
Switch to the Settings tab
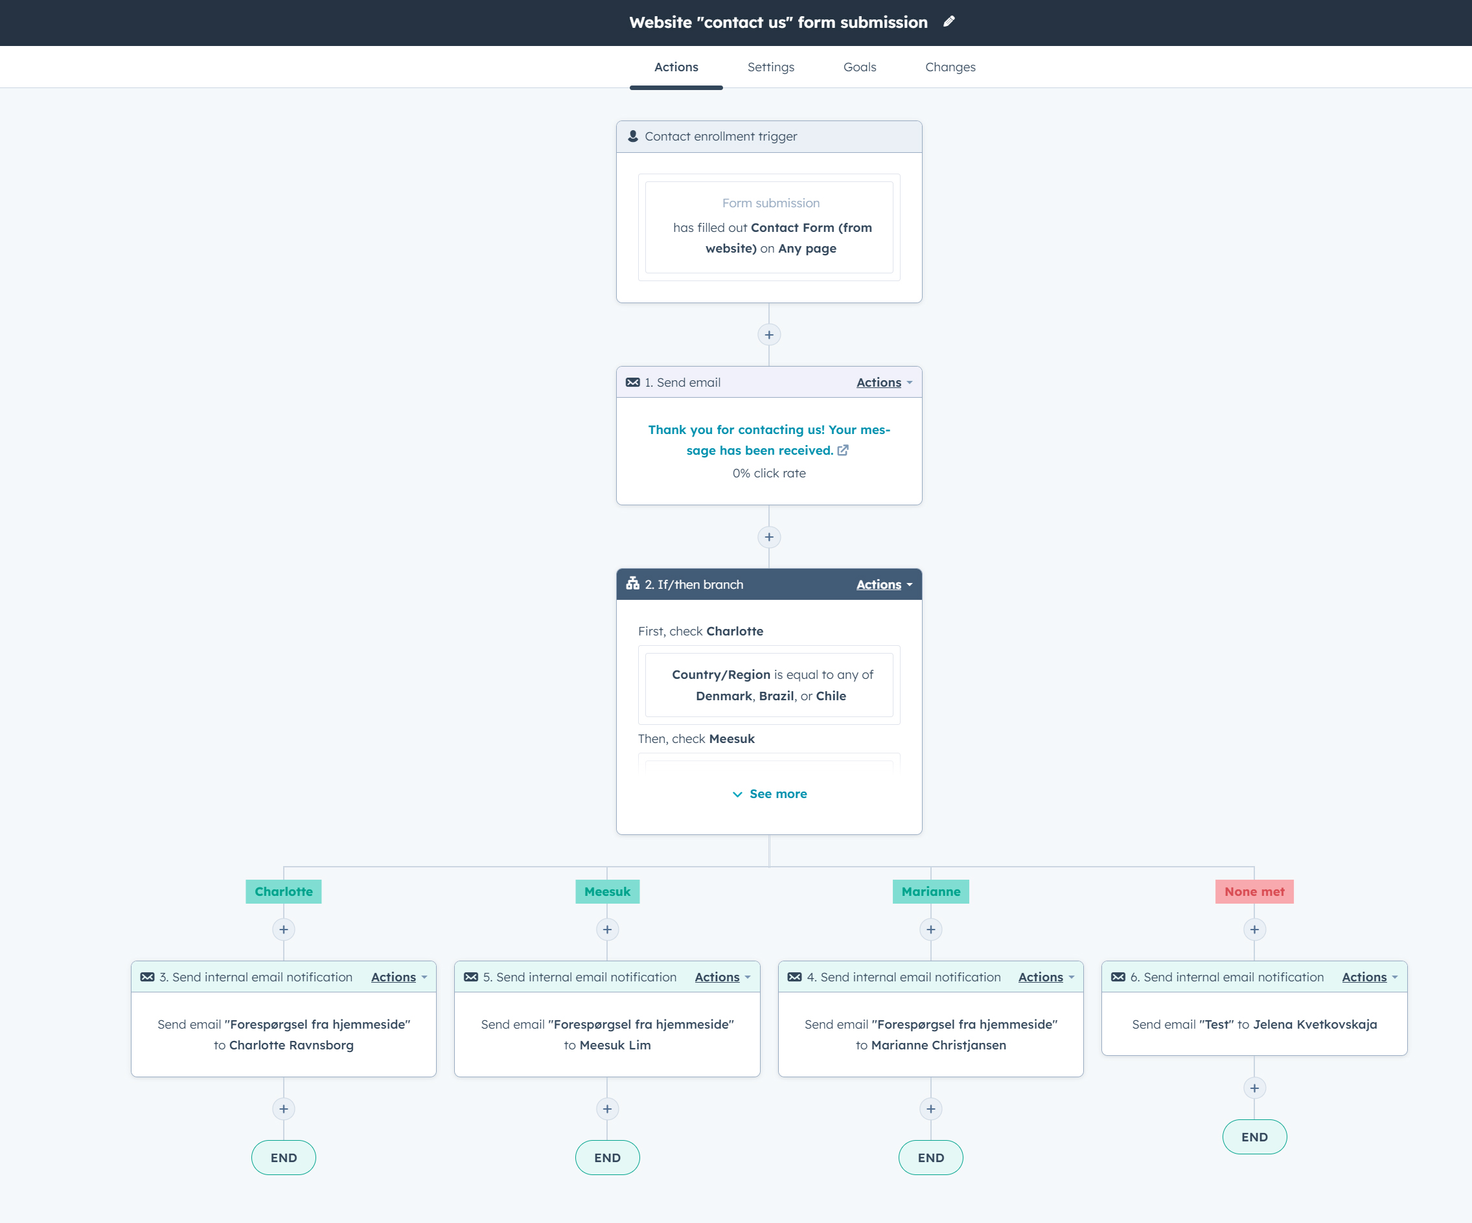click(770, 67)
